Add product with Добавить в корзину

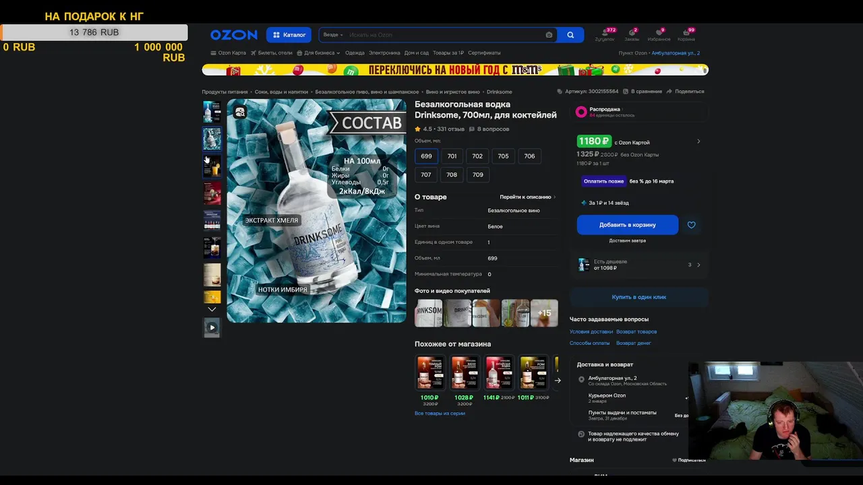click(x=628, y=225)
